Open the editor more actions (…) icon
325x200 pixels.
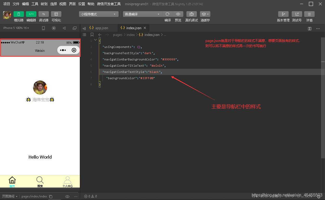coord(318,28)
